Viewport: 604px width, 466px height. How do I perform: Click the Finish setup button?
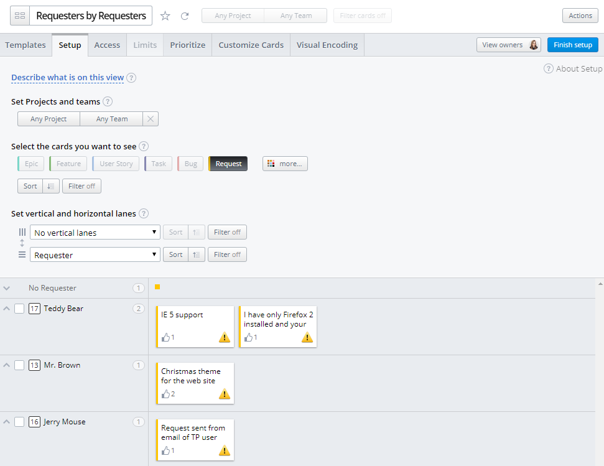pyautogui.click(x=572, y=44)
